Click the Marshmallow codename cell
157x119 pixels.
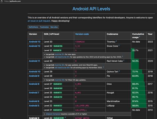(x=118, y=101)
